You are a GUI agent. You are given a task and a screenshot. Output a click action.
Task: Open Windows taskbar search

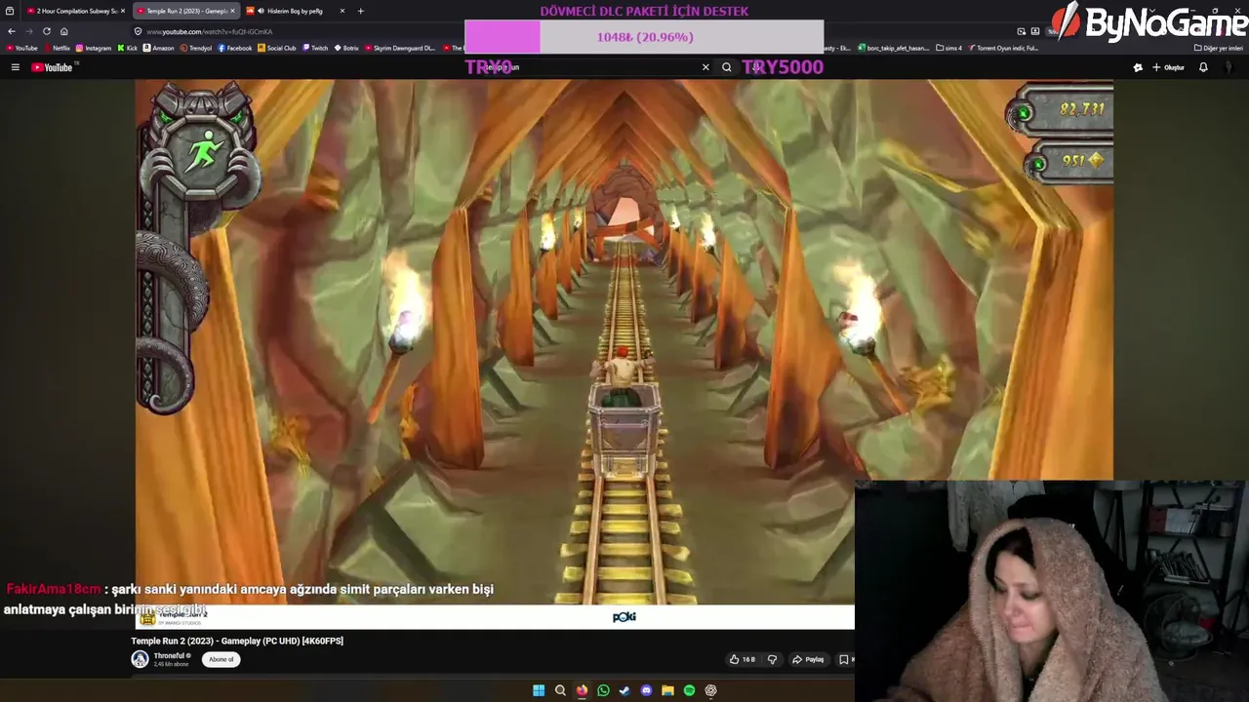(560, 690)
